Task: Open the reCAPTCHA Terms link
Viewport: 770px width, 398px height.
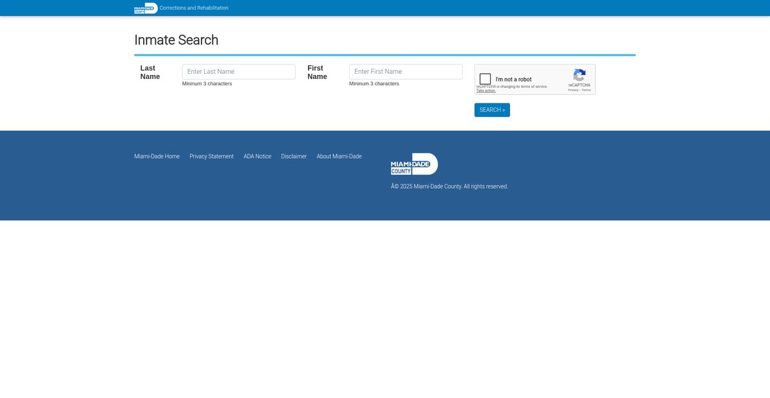Action: point(586,90)
